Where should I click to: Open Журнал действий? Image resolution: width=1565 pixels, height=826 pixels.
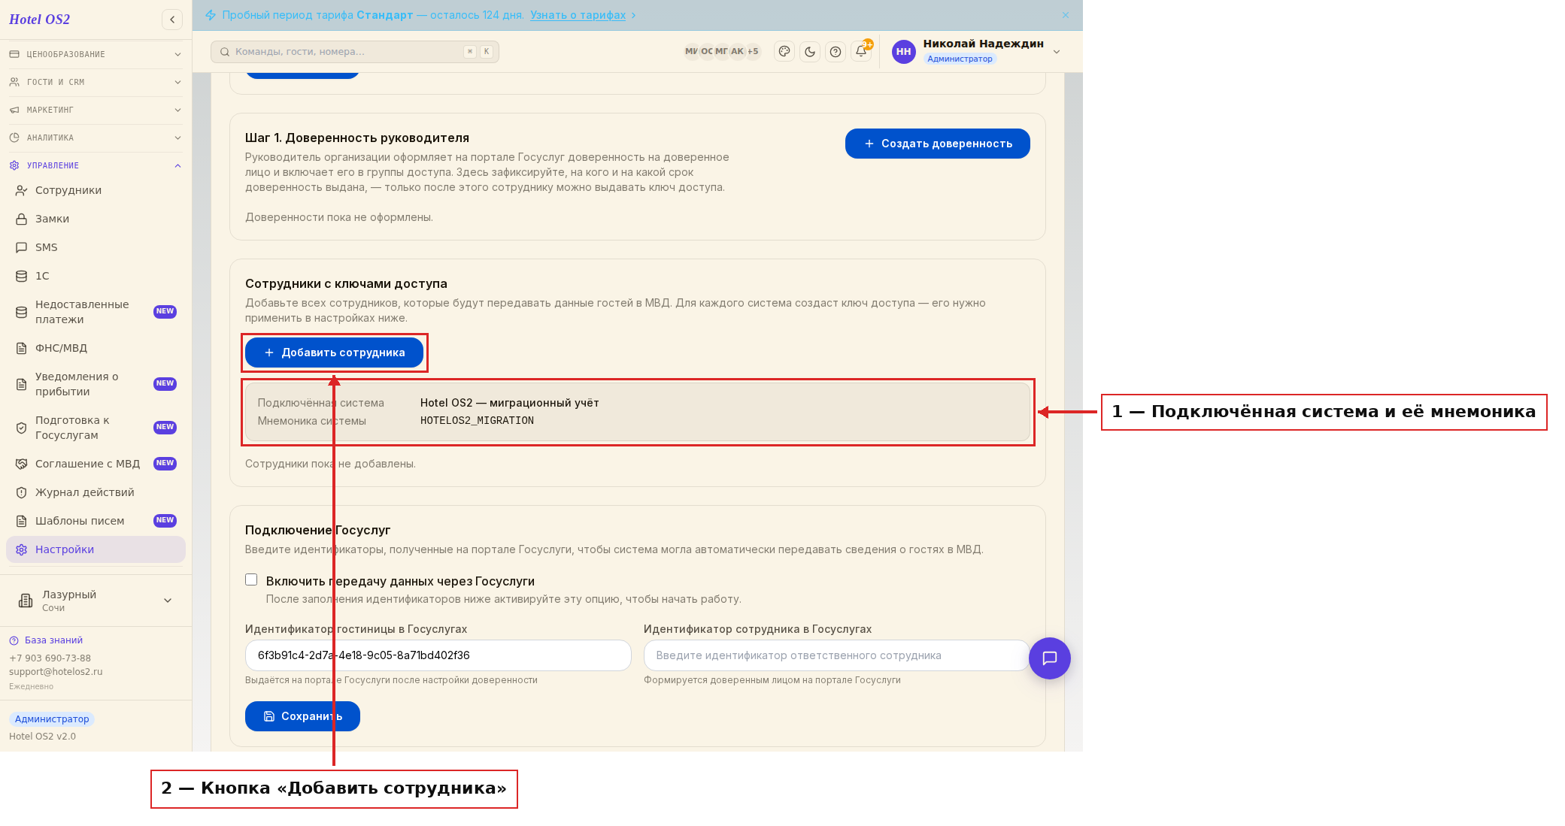point(96,492)
